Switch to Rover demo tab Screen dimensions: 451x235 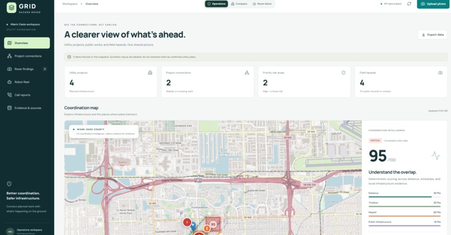(x=262, y=4)
